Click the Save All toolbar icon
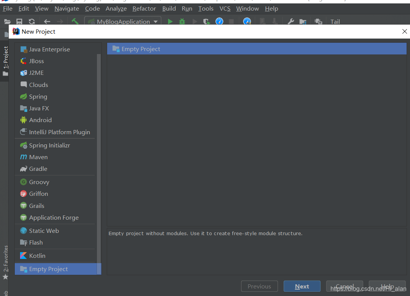 [x=19, y=22]
